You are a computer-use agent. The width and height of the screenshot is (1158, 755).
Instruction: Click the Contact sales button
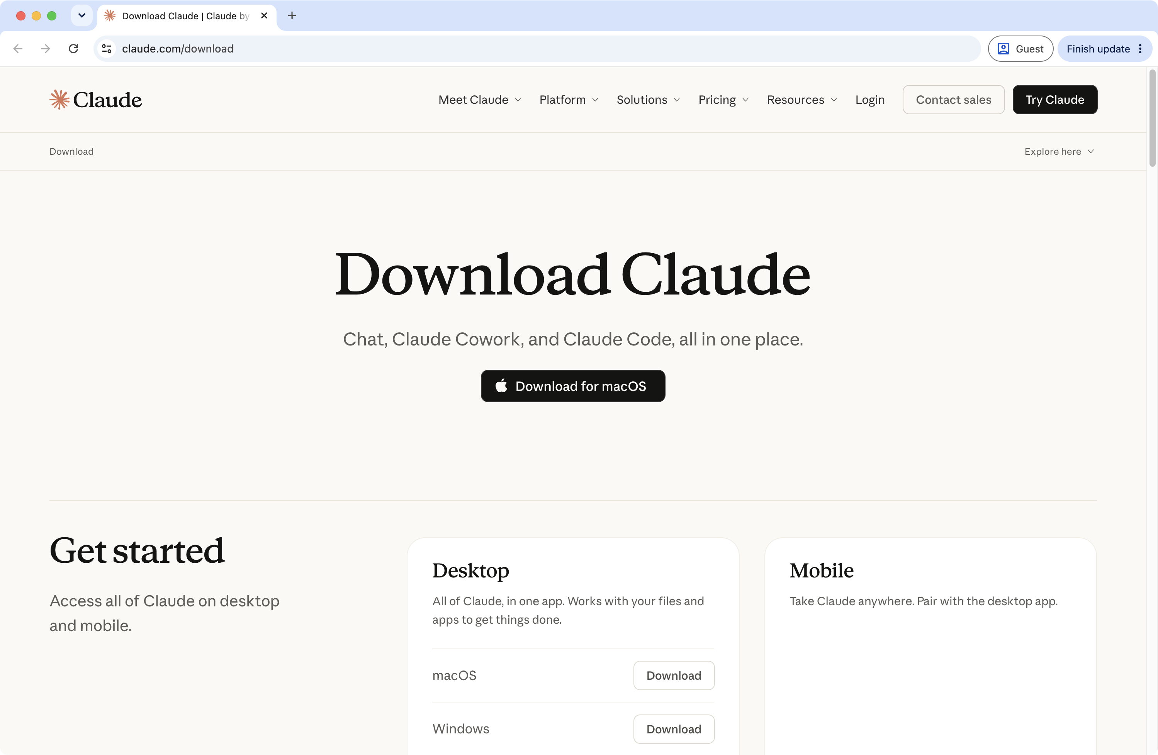(x=953, y=100)
